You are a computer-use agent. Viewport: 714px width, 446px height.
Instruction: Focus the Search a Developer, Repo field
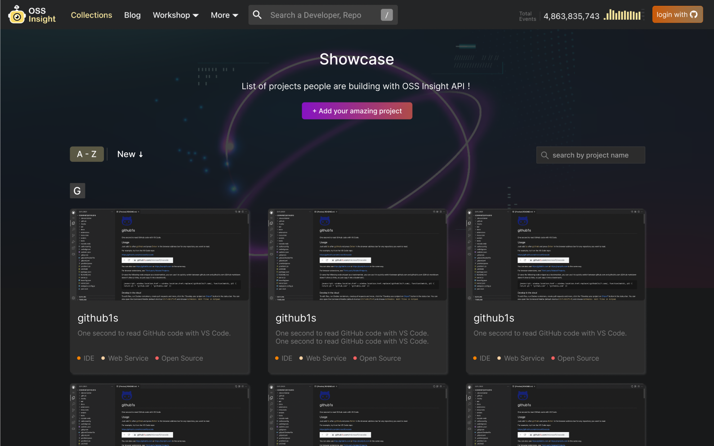coord(323,15)
